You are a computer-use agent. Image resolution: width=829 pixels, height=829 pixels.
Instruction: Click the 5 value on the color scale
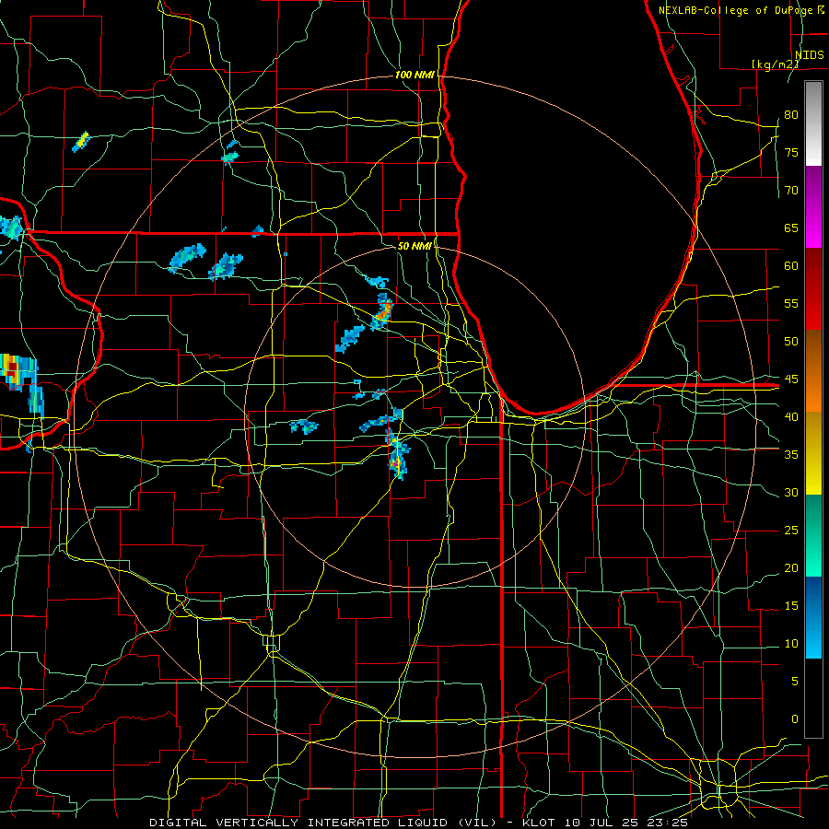pyautogui.click(x=795, y=681)
